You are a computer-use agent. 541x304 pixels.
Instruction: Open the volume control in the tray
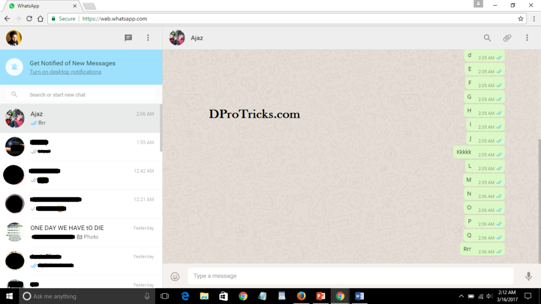coord(490,296)
